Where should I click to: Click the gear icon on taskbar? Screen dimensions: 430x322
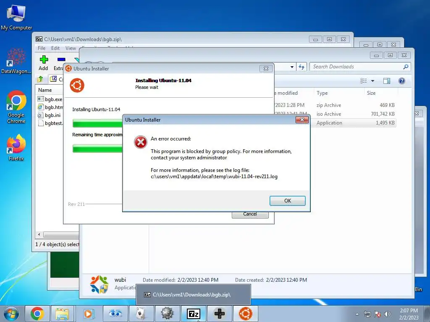coord(167,314)
